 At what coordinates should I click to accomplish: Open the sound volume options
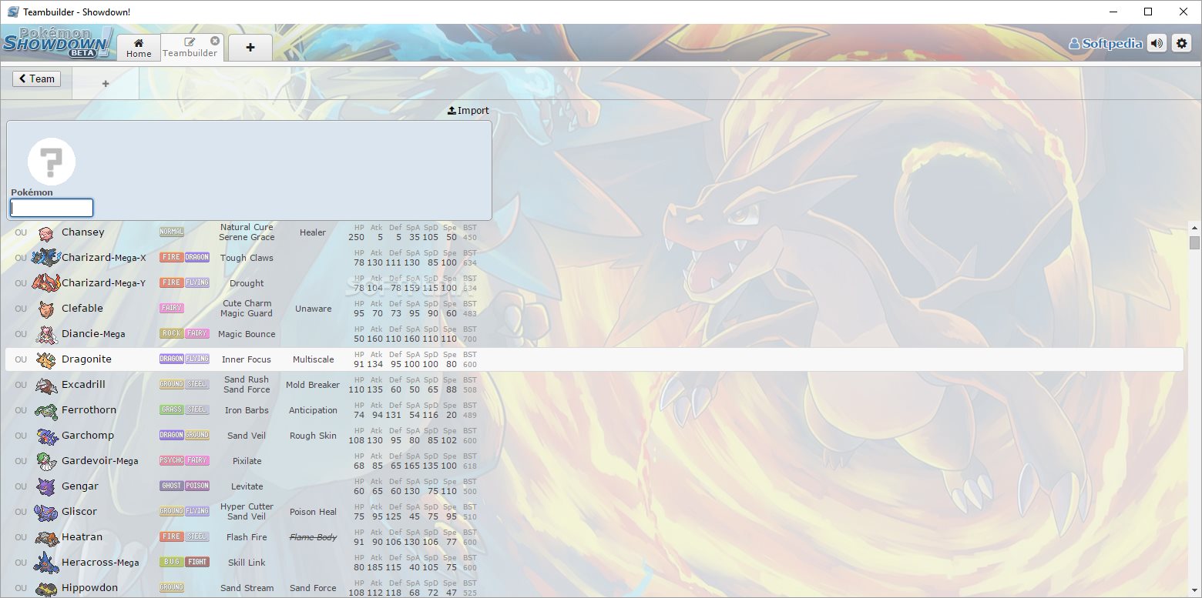pyautogui.click(x=1157, y=43)
